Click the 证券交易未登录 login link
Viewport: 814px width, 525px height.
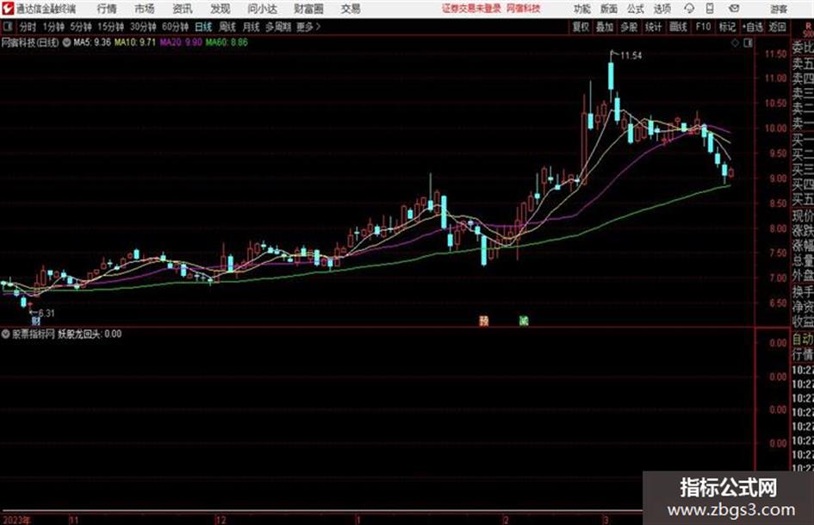[471, 9]
